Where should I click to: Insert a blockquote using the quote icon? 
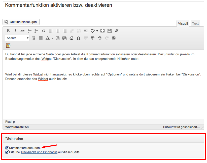tap(44, 31)
